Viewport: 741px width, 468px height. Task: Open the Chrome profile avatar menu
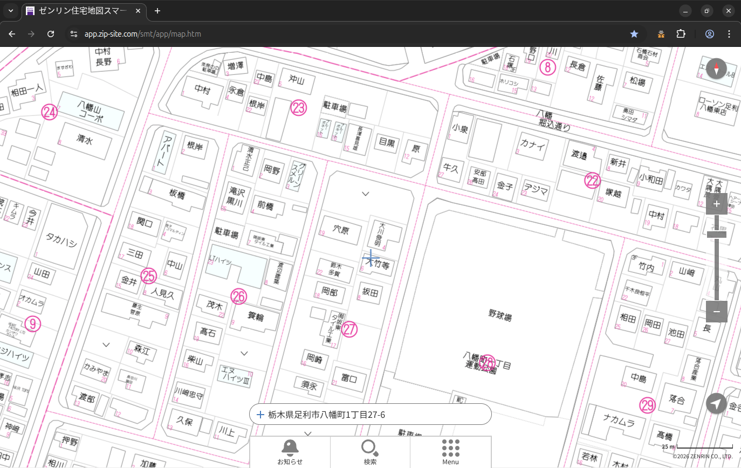(710, 34)
